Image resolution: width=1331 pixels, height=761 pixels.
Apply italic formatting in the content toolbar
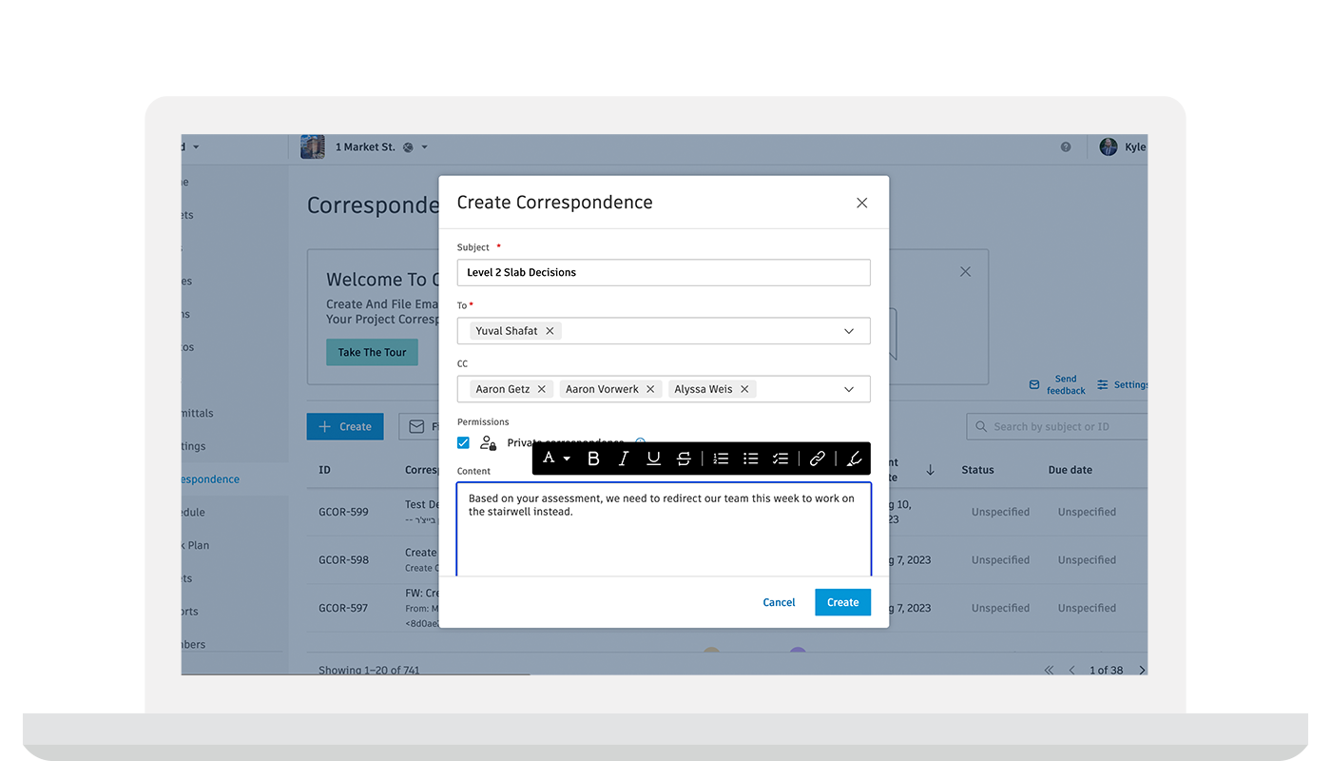tap(624, 459)
